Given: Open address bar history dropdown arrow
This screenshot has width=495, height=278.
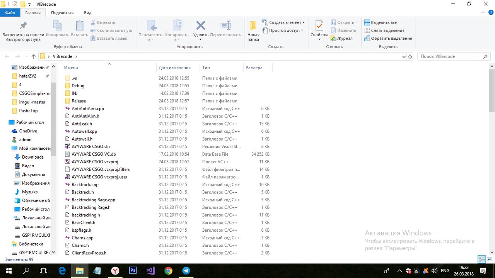Looking at the screenshot, I should (404, 56).
